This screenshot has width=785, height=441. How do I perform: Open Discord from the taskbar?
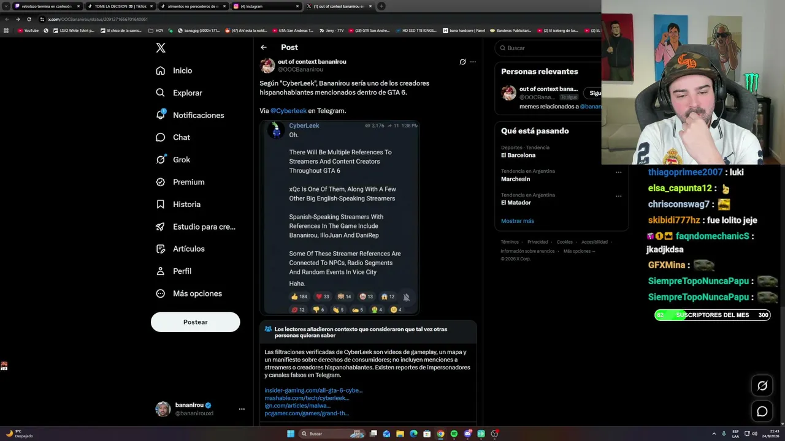coord(467,434)
